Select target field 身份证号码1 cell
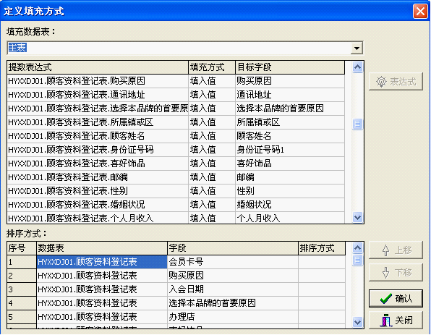Image resolution: width=431 pixels, height=335 pixels. [x=290, y=150]
